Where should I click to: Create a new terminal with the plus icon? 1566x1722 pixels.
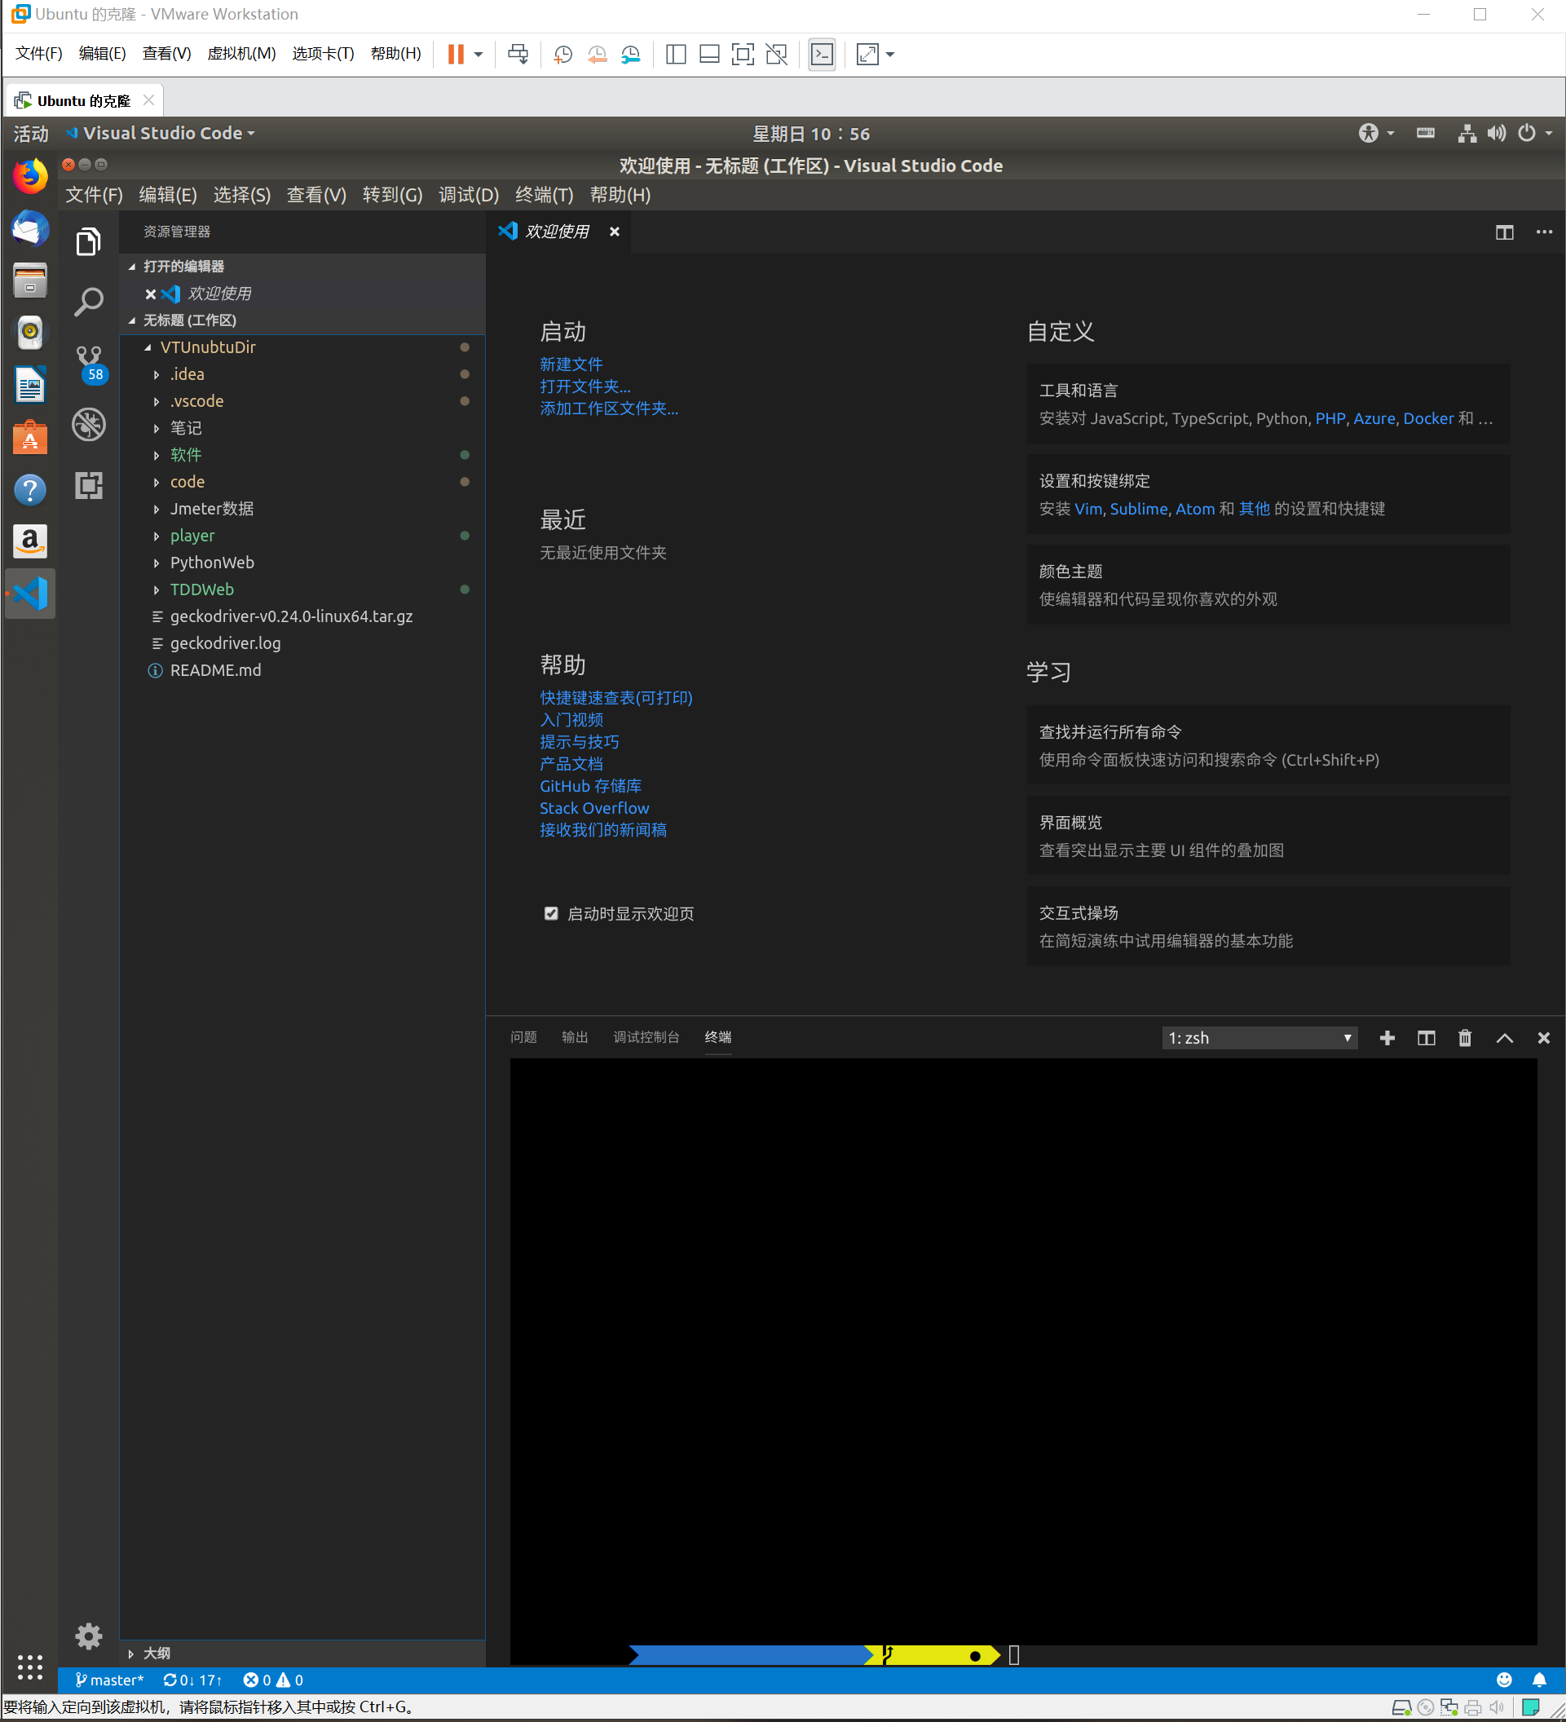(1387, 1037)
